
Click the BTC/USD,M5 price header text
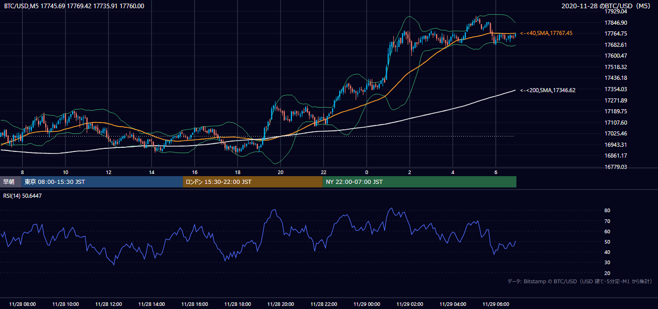coord(74,6)
